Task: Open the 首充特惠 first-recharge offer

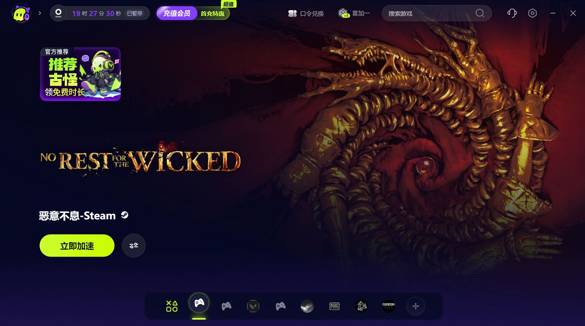Action: [x=212, y=14]
